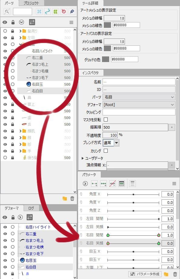The image size is (180, 279).
Task: Open the parameter panel hamburger menu
Action: pos(174,184)
